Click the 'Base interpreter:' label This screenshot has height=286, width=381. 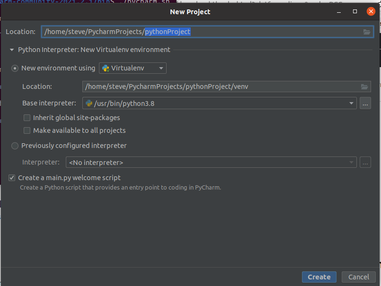coord(49,103)
